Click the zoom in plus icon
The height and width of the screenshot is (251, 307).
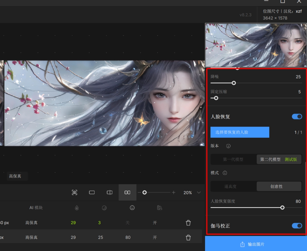point(174,193)
